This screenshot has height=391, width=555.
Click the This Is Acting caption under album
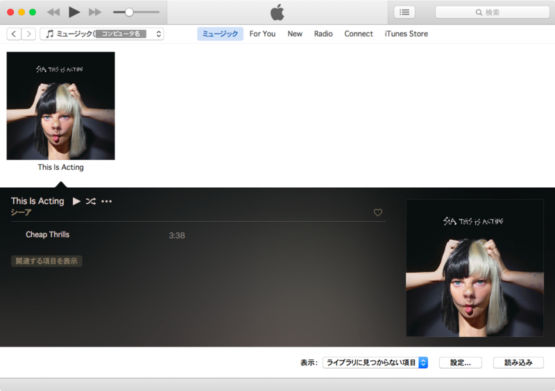click(x=60, y=167)
